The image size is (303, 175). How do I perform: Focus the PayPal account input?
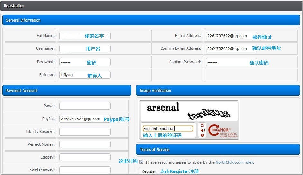coord(85,119)
